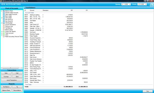Viewport: 154px width, 93px height.
Task: Click the Balance Sheet tree root icon
Action: [4, 11]
